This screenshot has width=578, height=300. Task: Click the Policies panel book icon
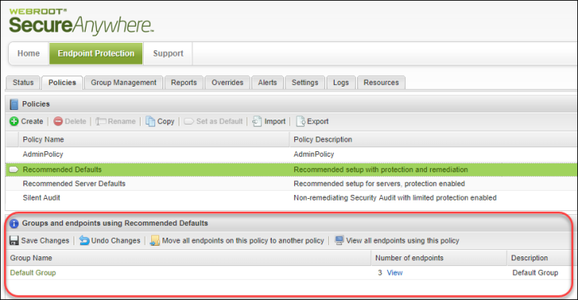click(14, 104)
